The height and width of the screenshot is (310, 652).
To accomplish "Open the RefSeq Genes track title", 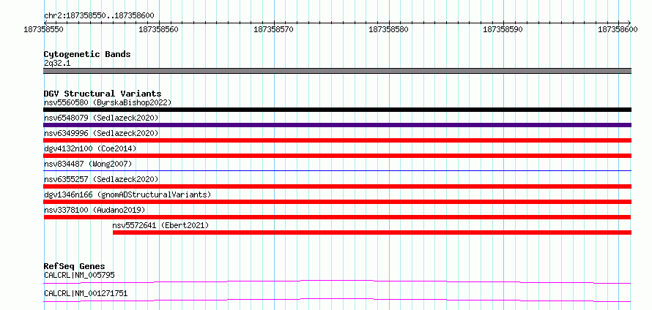I will (75, 266).
